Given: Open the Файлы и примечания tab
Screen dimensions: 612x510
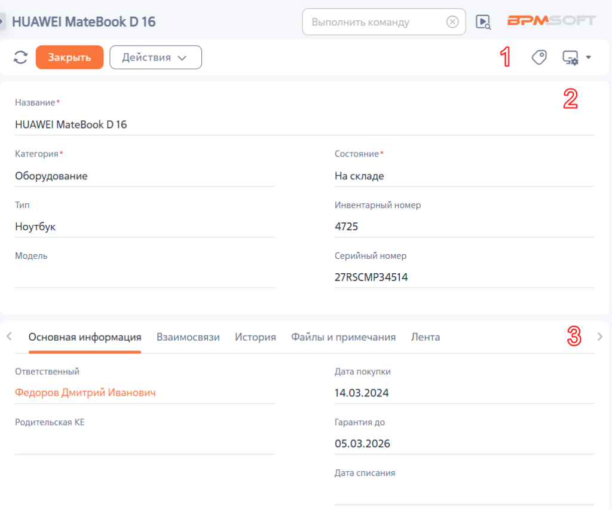Looking at the screenshot, I should point(344,337).
